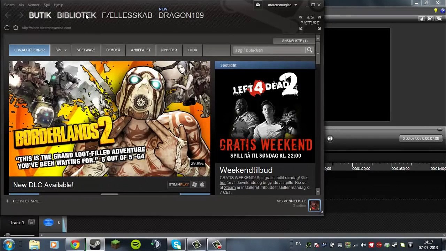Open Google Chrome from the taskbar
The image size is (446, 251).
tap(75, 245)
